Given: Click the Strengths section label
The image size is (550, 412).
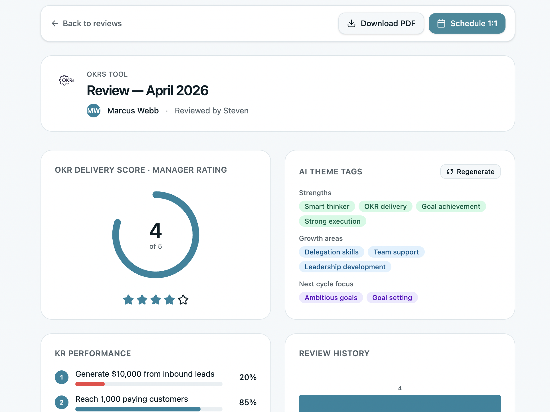Looking at the screenshot, I should coord(315,193).
